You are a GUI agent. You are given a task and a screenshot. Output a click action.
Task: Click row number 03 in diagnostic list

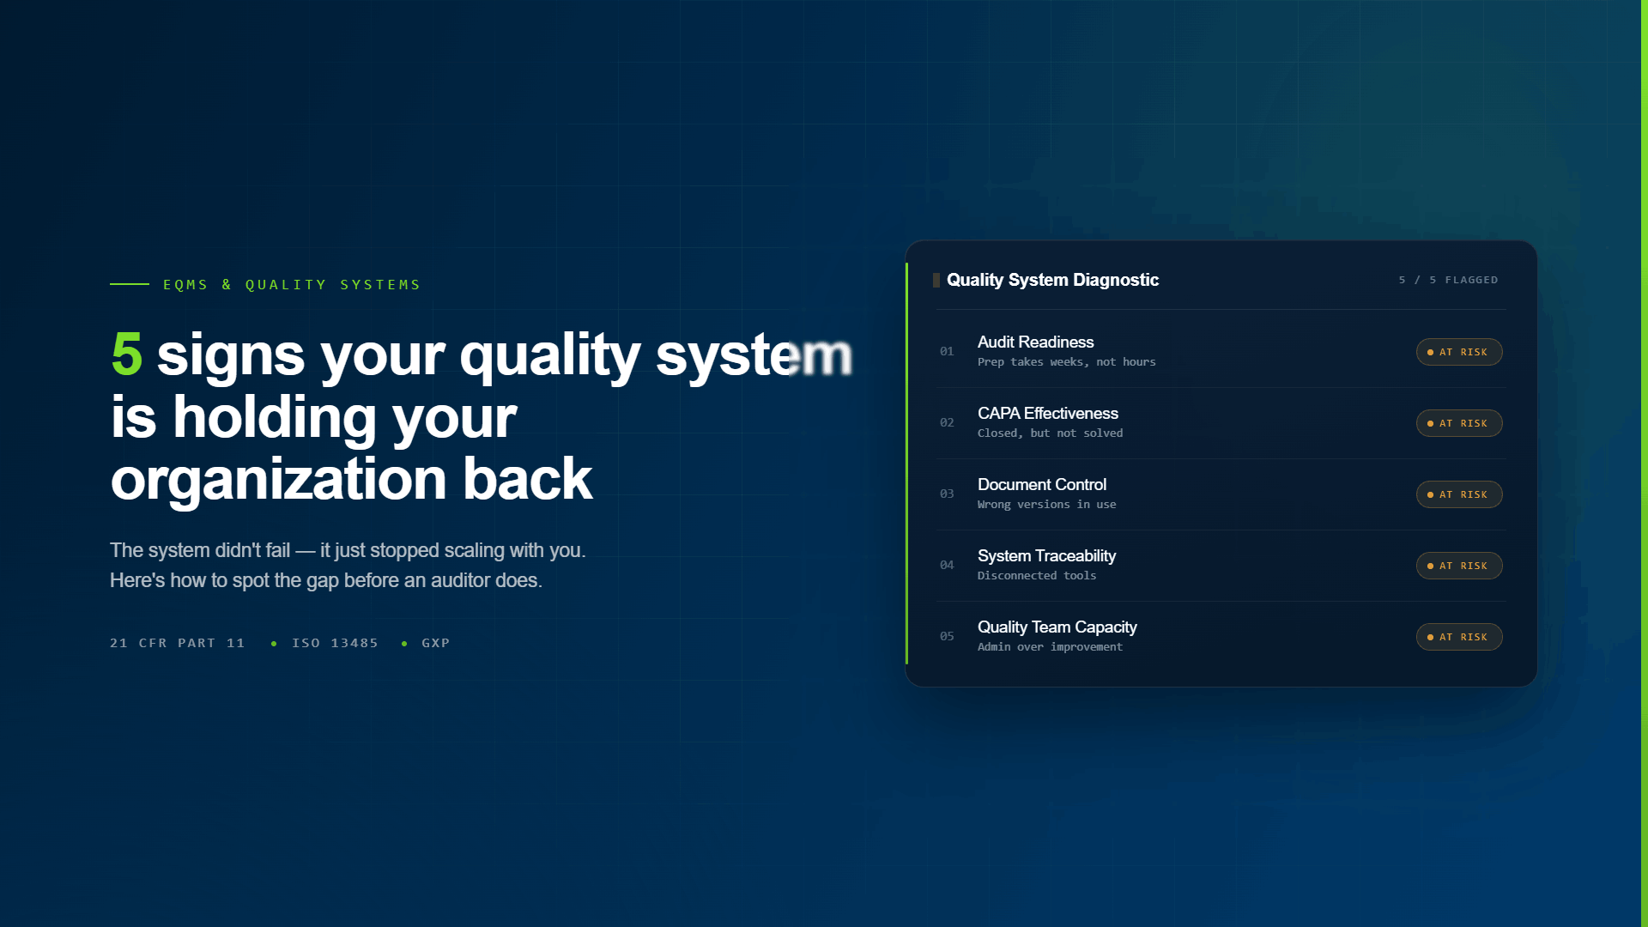pos(947,494)
